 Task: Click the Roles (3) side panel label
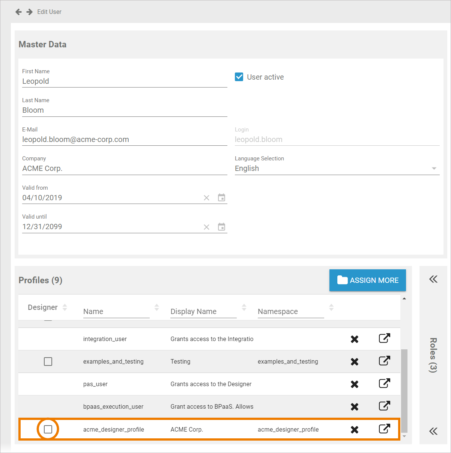pyautogui.click(x=433, y=355)
